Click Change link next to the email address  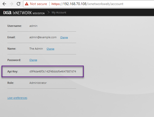pos(64,37)
